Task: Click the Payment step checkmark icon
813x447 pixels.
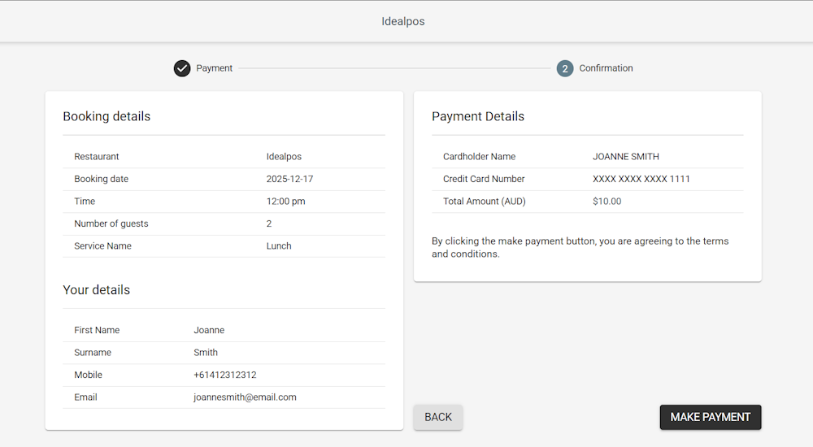Action: pos(182,68)
